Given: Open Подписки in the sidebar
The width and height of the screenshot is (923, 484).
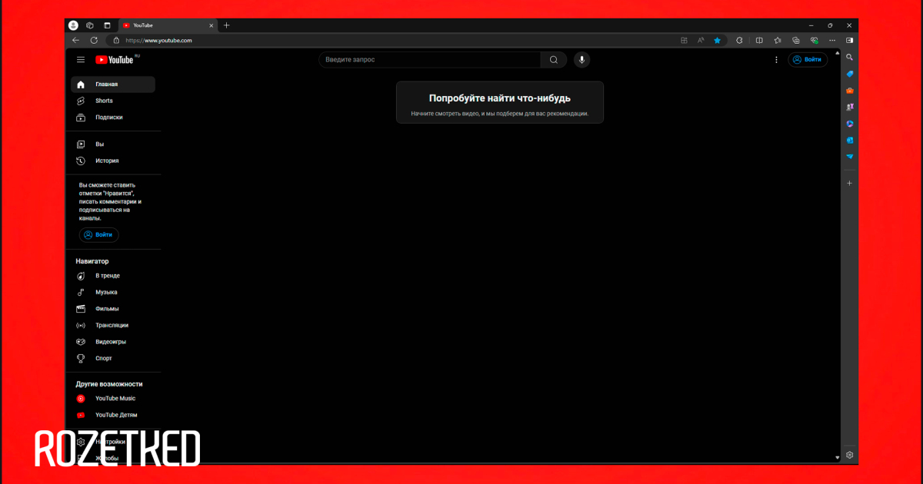Looking at the screenshot, I should pos(113,118).
